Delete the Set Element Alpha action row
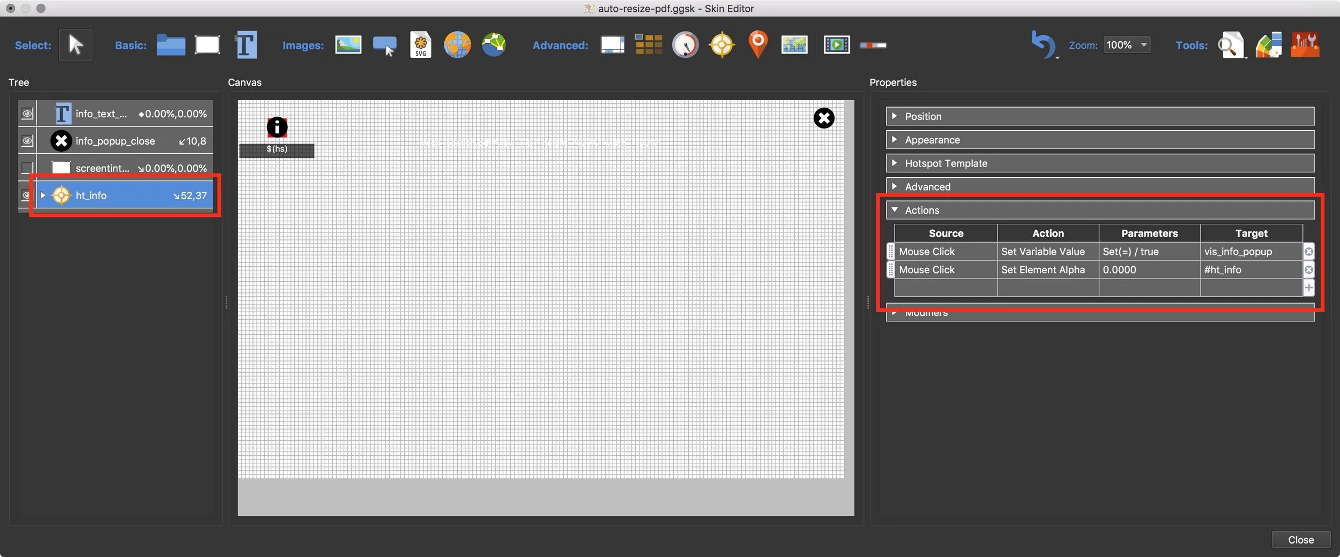This screenshot has width=1340, height=557. [1308, 269]
